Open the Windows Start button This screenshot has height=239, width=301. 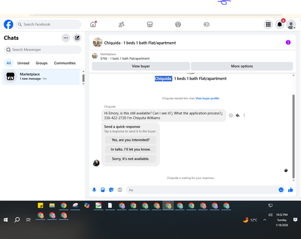(x=5, y=220)
